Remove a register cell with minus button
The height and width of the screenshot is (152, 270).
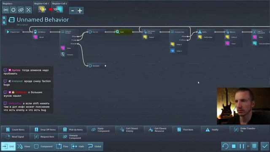(73, 11)
